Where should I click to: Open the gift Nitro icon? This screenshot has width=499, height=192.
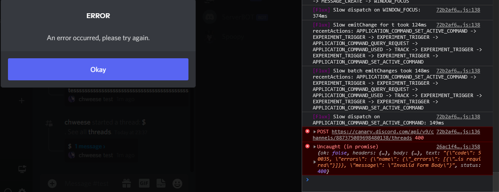coord(127,183)
